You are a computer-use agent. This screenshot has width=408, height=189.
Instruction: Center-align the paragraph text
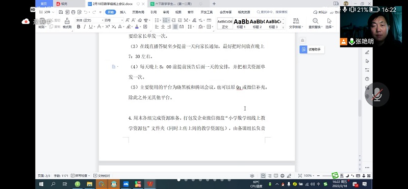(x=163, y=27)
